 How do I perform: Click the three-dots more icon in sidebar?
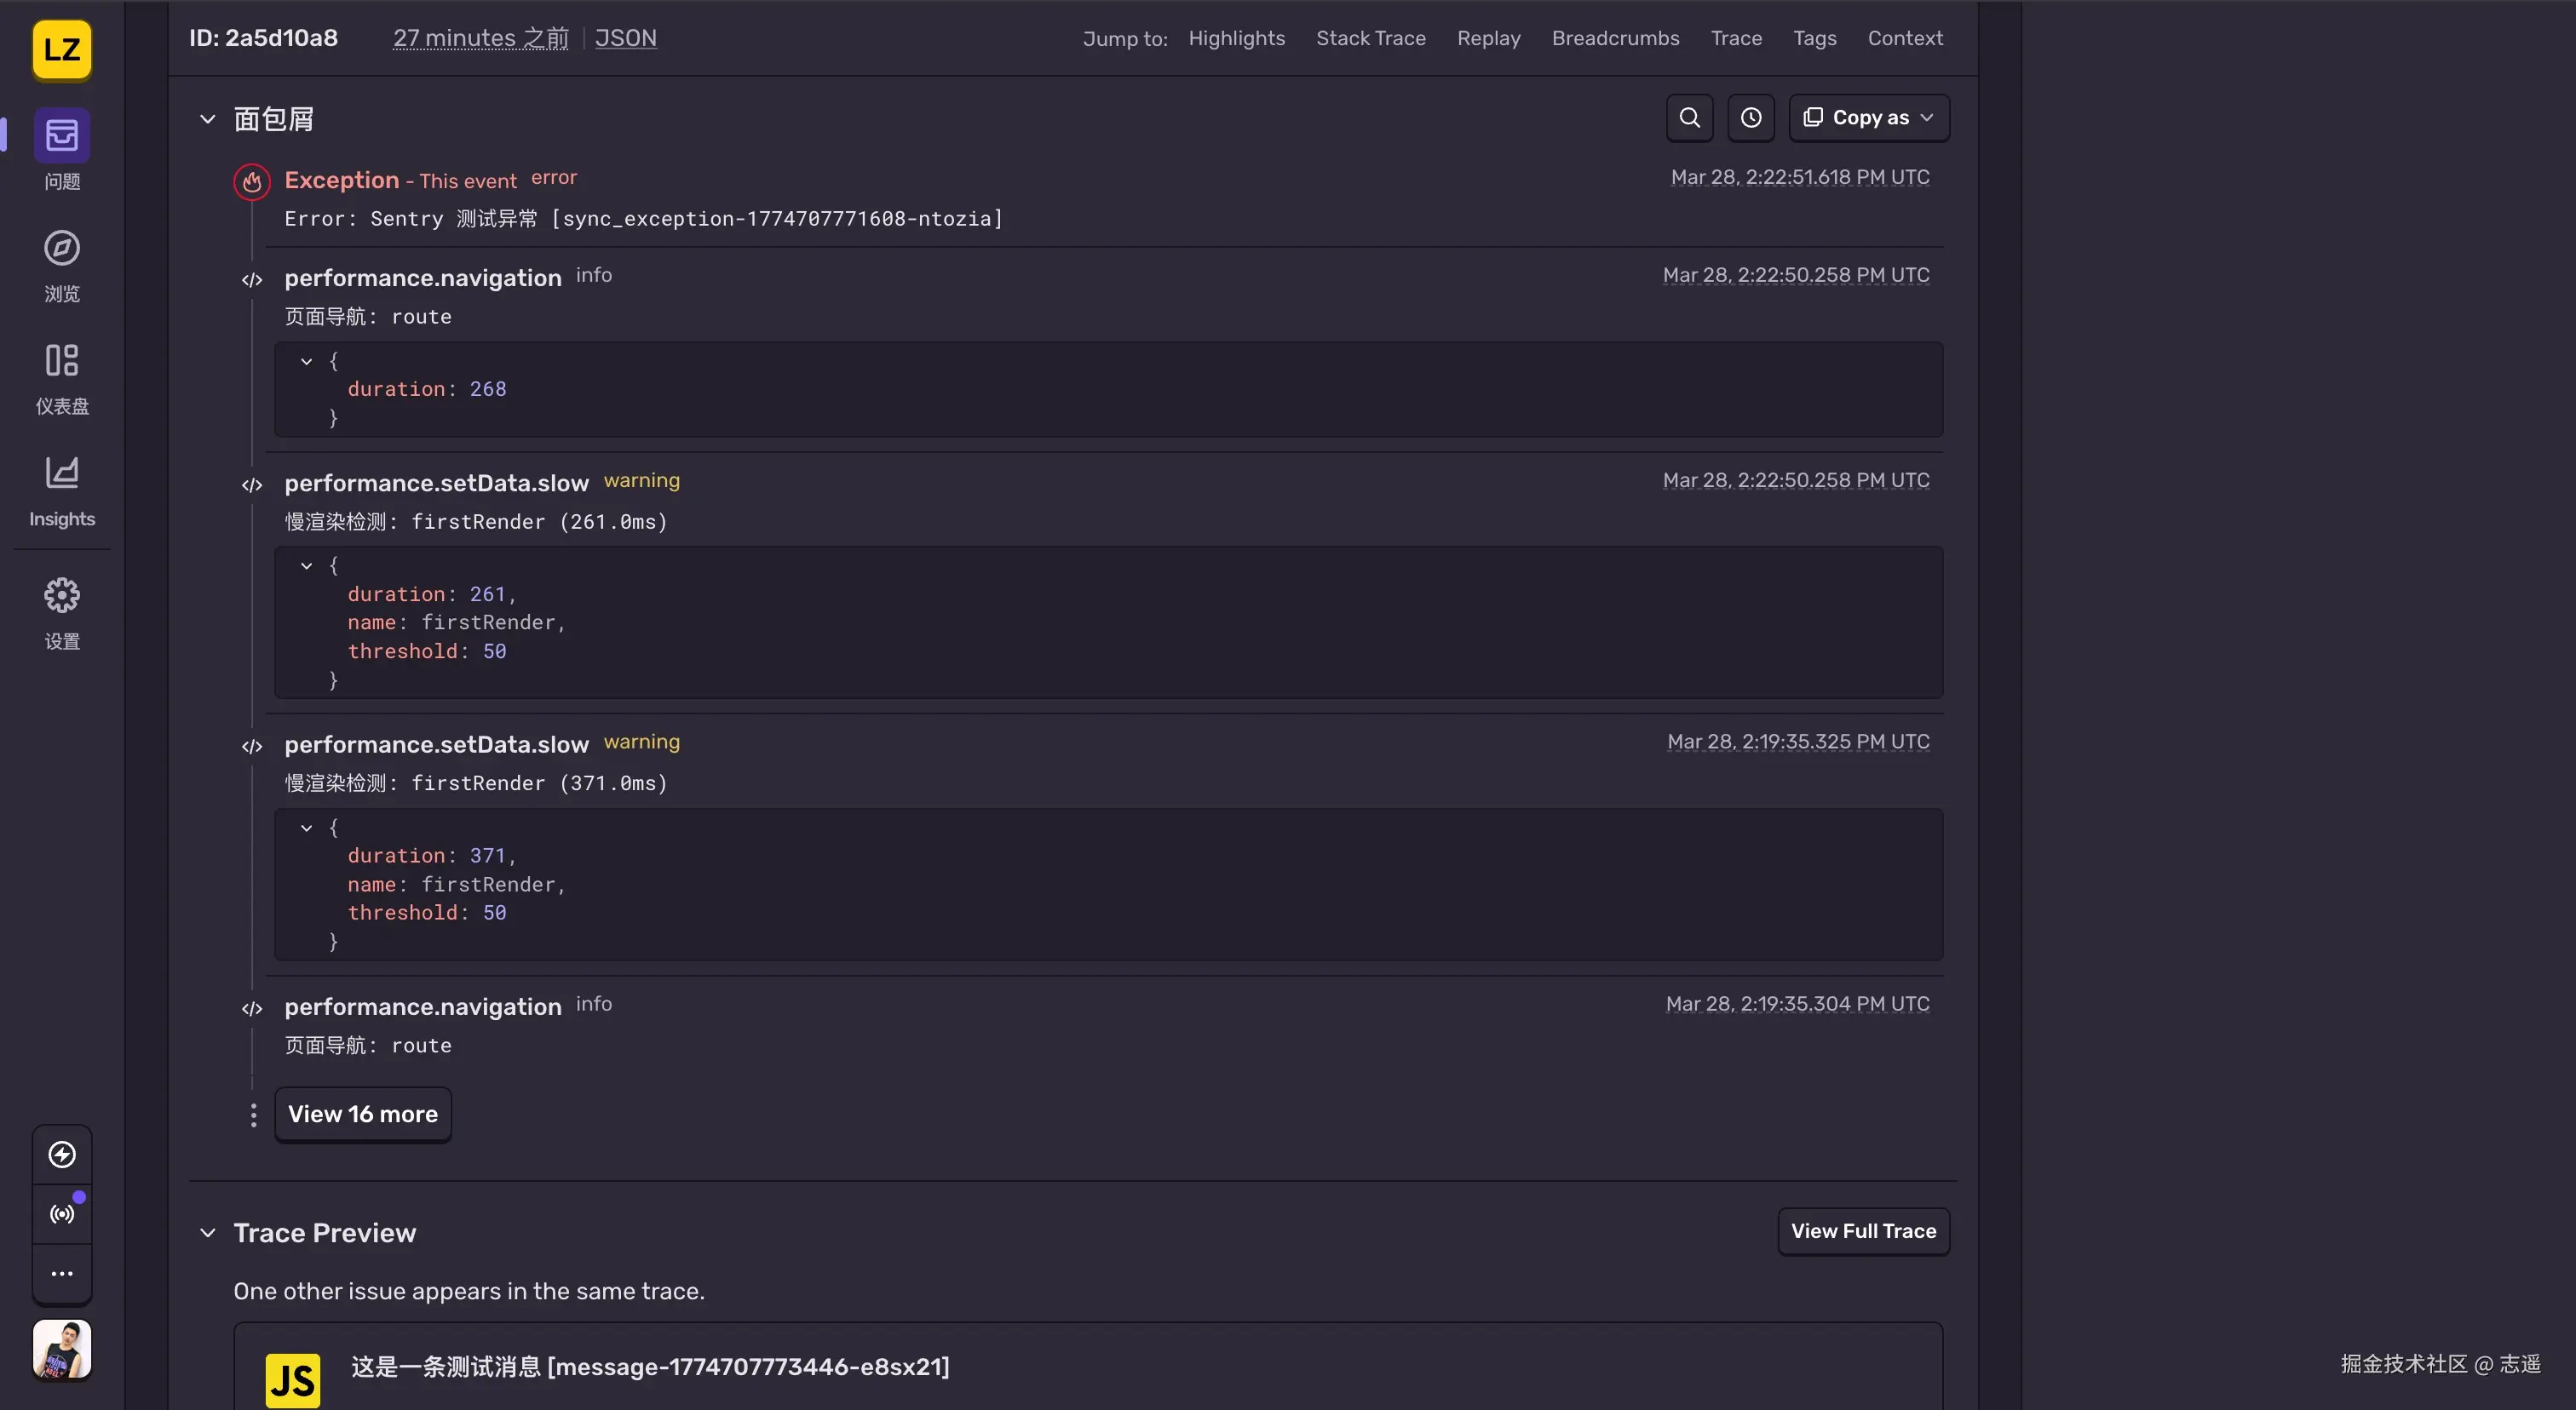[x=62, y=1274]
